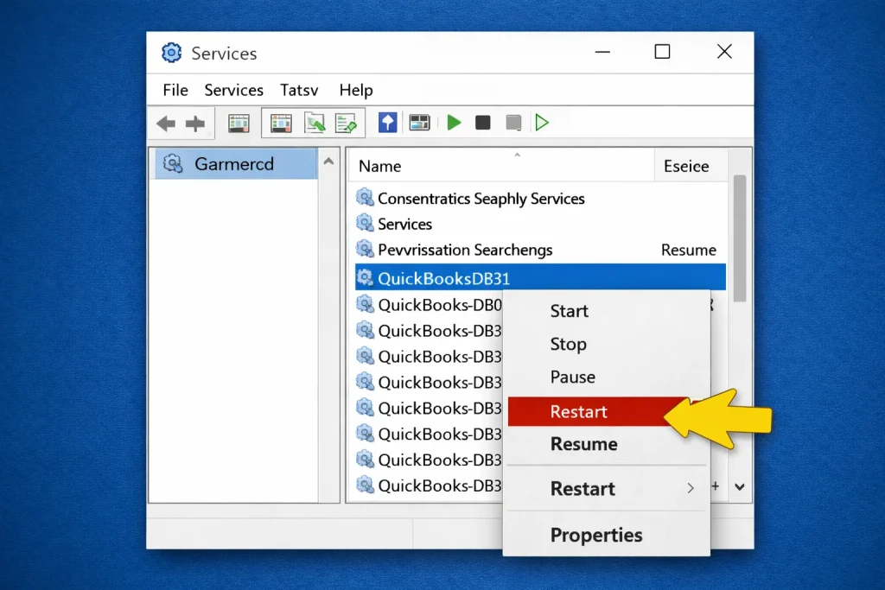Click the export list toolbar icon

(346, 123)
